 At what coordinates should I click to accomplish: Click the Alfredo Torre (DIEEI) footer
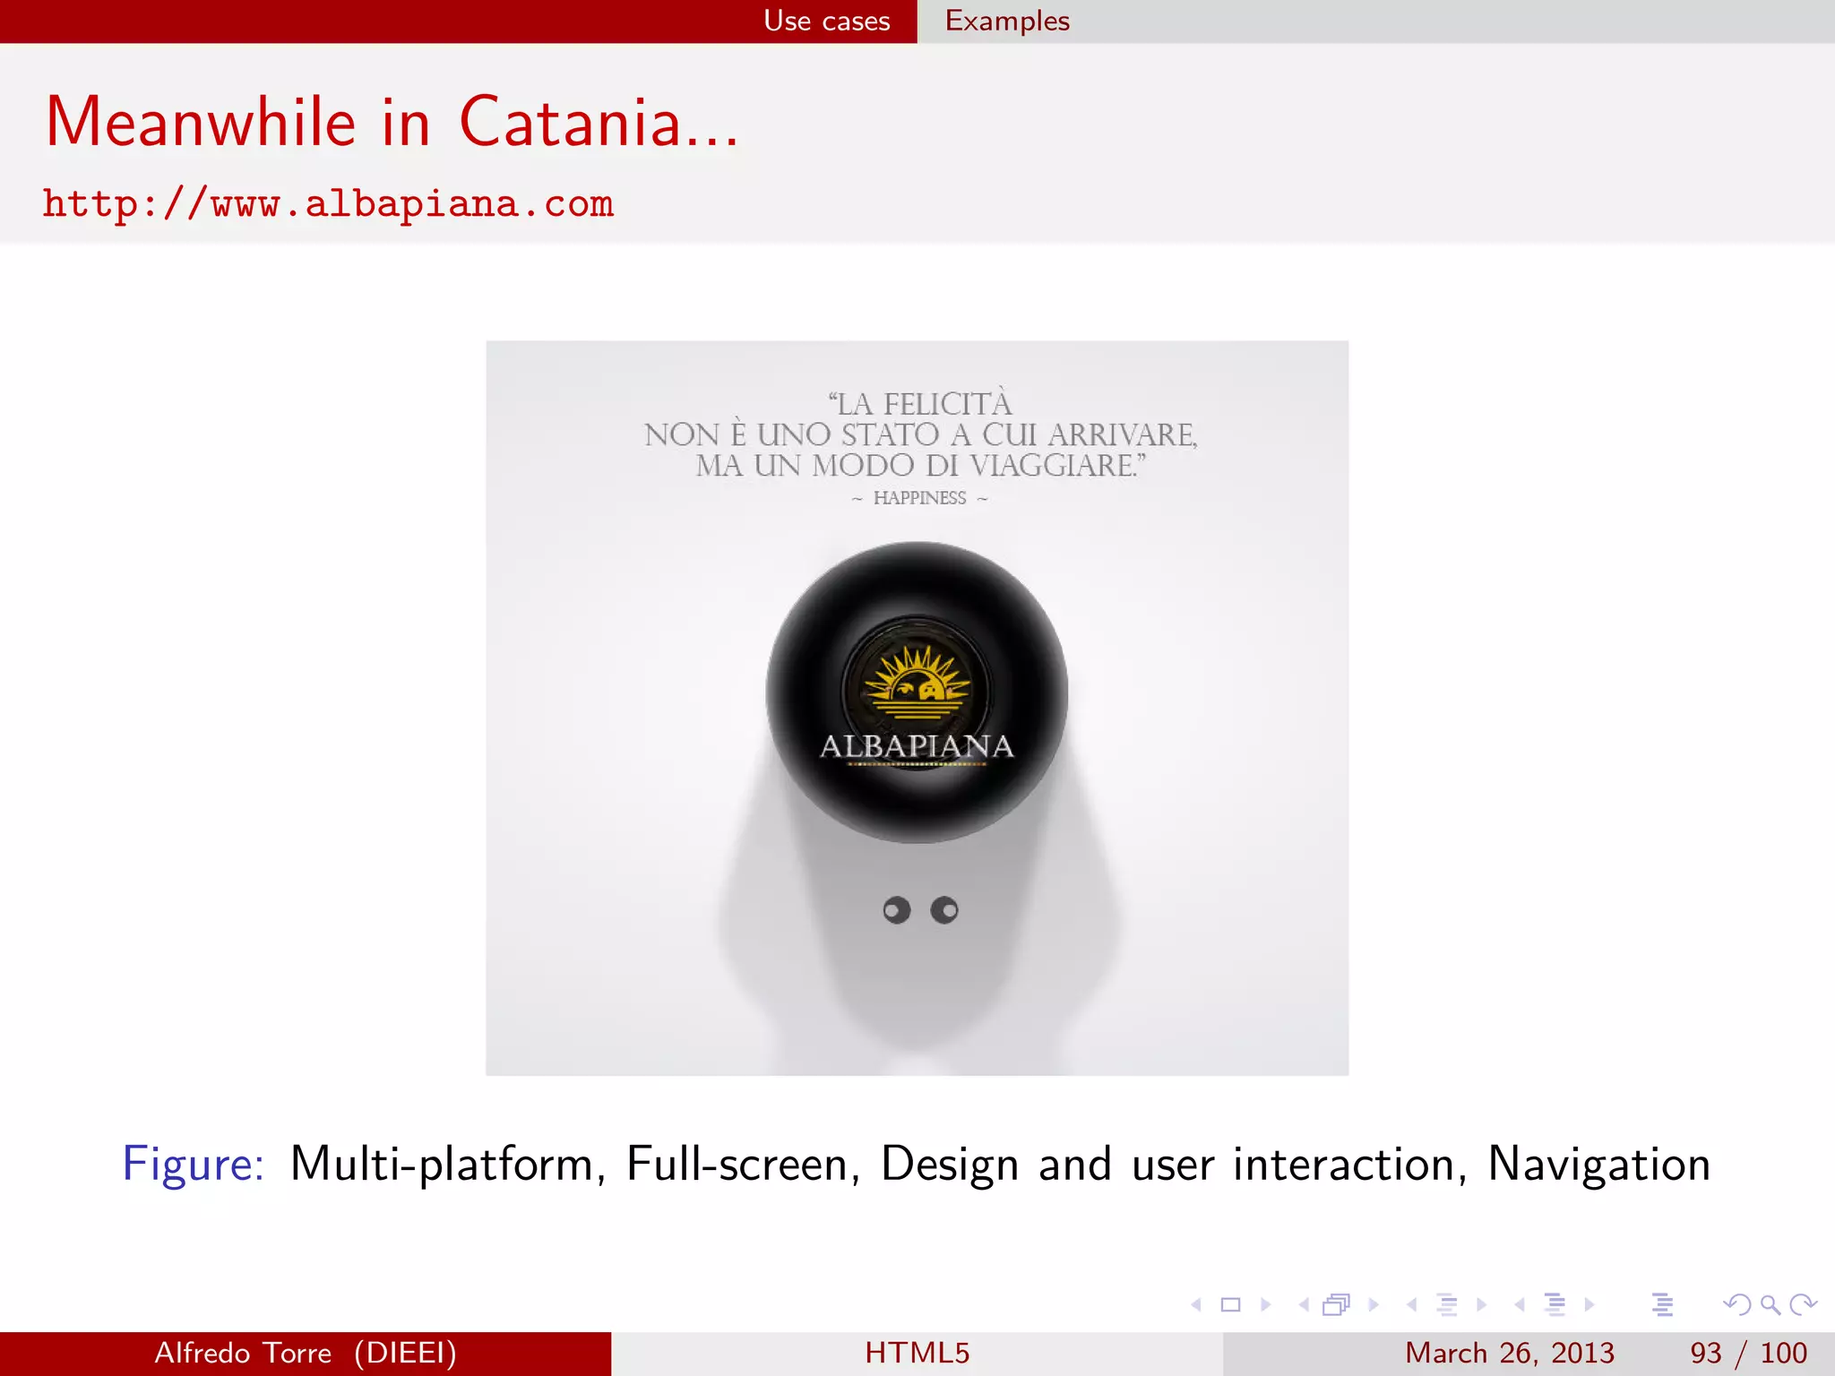(306, 1353)
